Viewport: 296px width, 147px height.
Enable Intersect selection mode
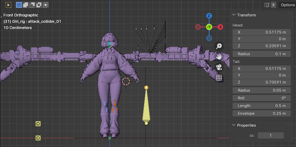[x=46, y=5]
